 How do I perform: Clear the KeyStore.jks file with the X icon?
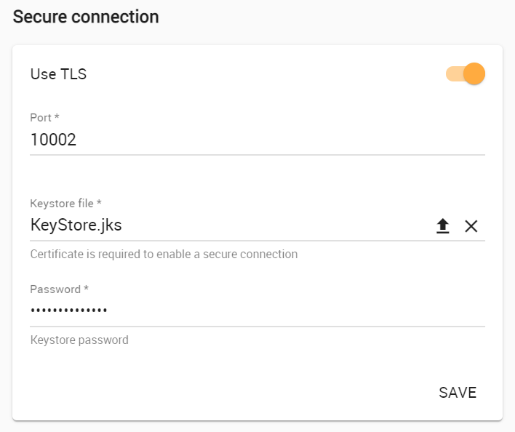coord(471,226)
